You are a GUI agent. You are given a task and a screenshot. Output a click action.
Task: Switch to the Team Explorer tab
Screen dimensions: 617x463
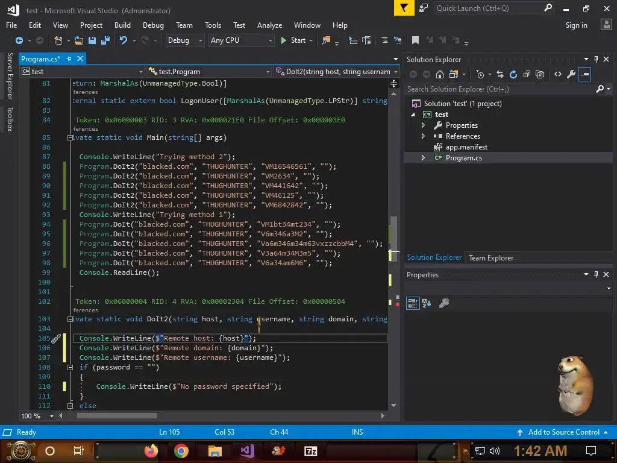490,258
